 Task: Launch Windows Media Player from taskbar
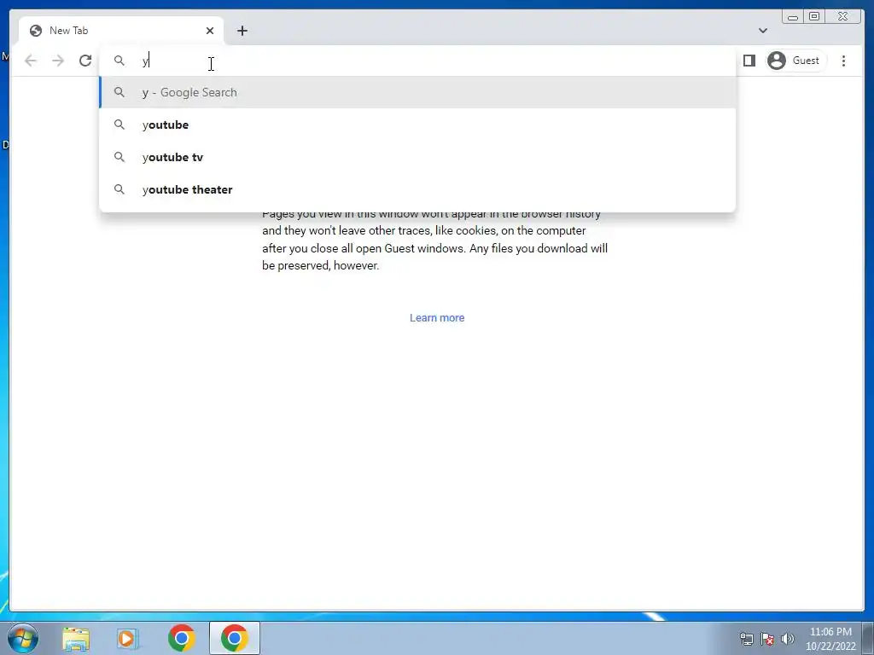coord(128,638)
